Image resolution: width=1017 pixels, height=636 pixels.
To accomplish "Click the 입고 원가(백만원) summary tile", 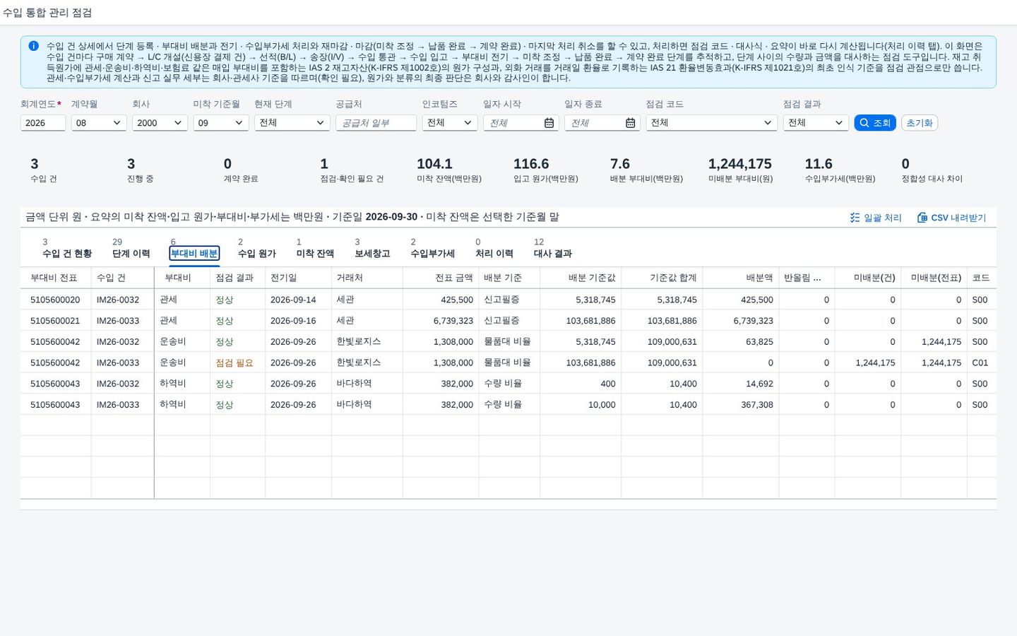I will click(546, 170).
